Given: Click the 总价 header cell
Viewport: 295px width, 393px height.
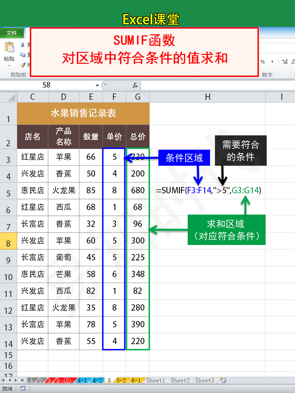Looking at the screenshot, I should point(138,137).
